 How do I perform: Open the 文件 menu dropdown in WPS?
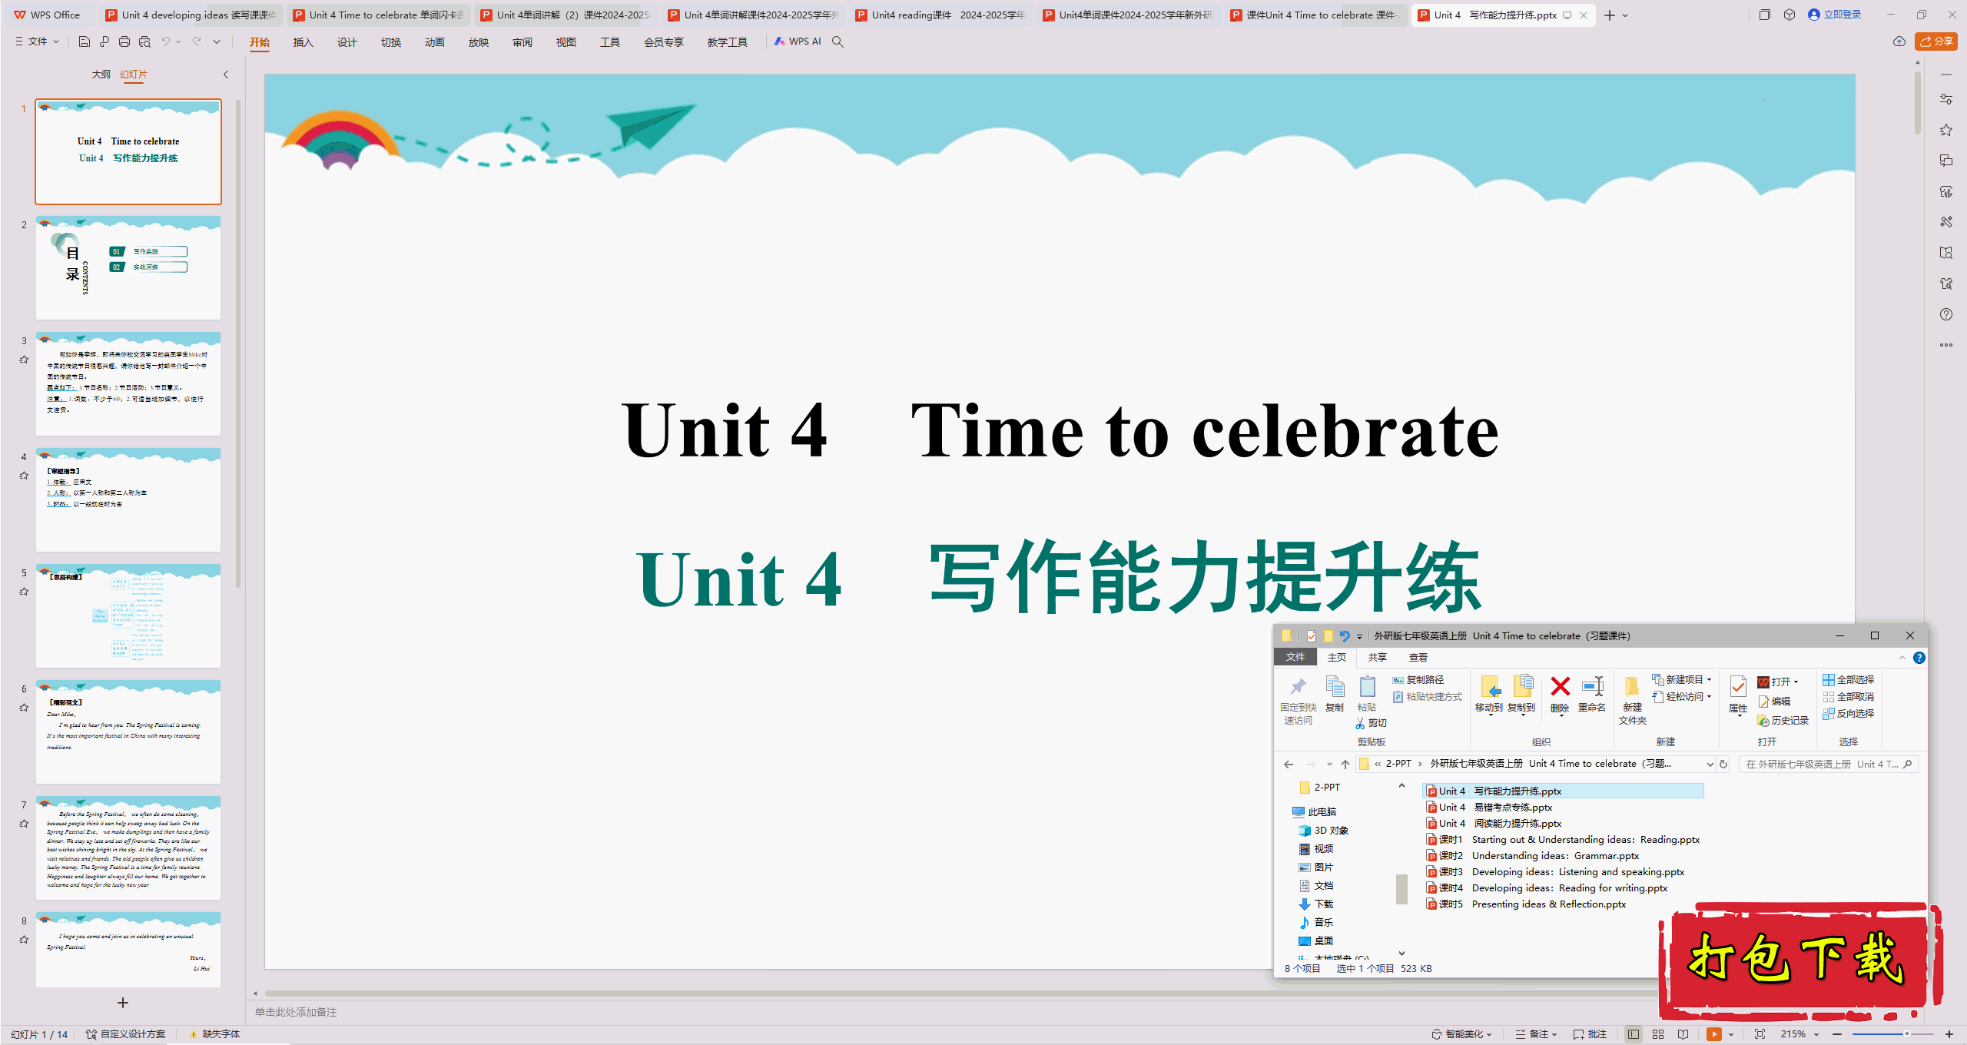37,41
